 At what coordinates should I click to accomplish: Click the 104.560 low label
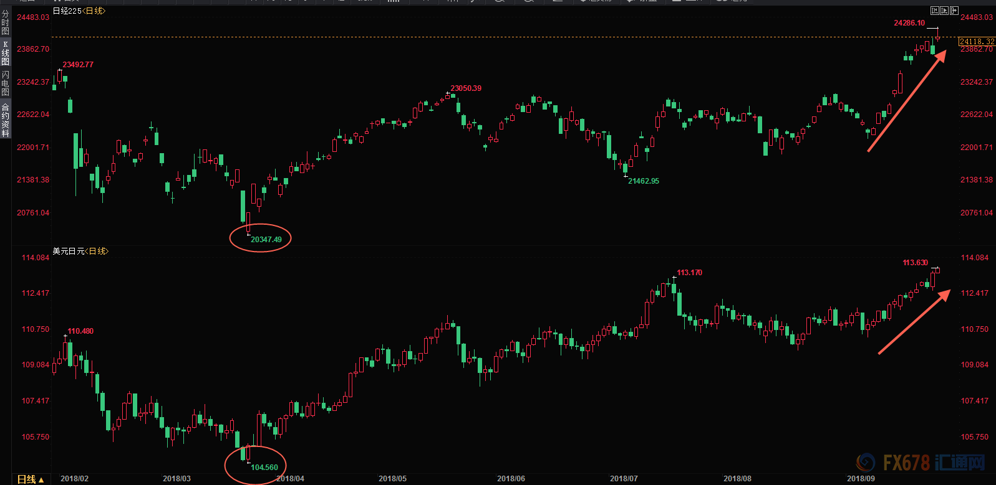tap(264, 468)
